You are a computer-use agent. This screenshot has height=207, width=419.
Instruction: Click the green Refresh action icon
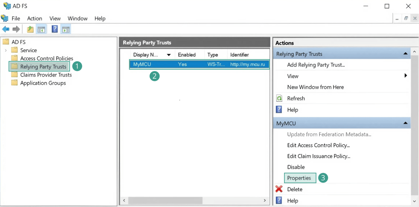(x=279, y=99)
